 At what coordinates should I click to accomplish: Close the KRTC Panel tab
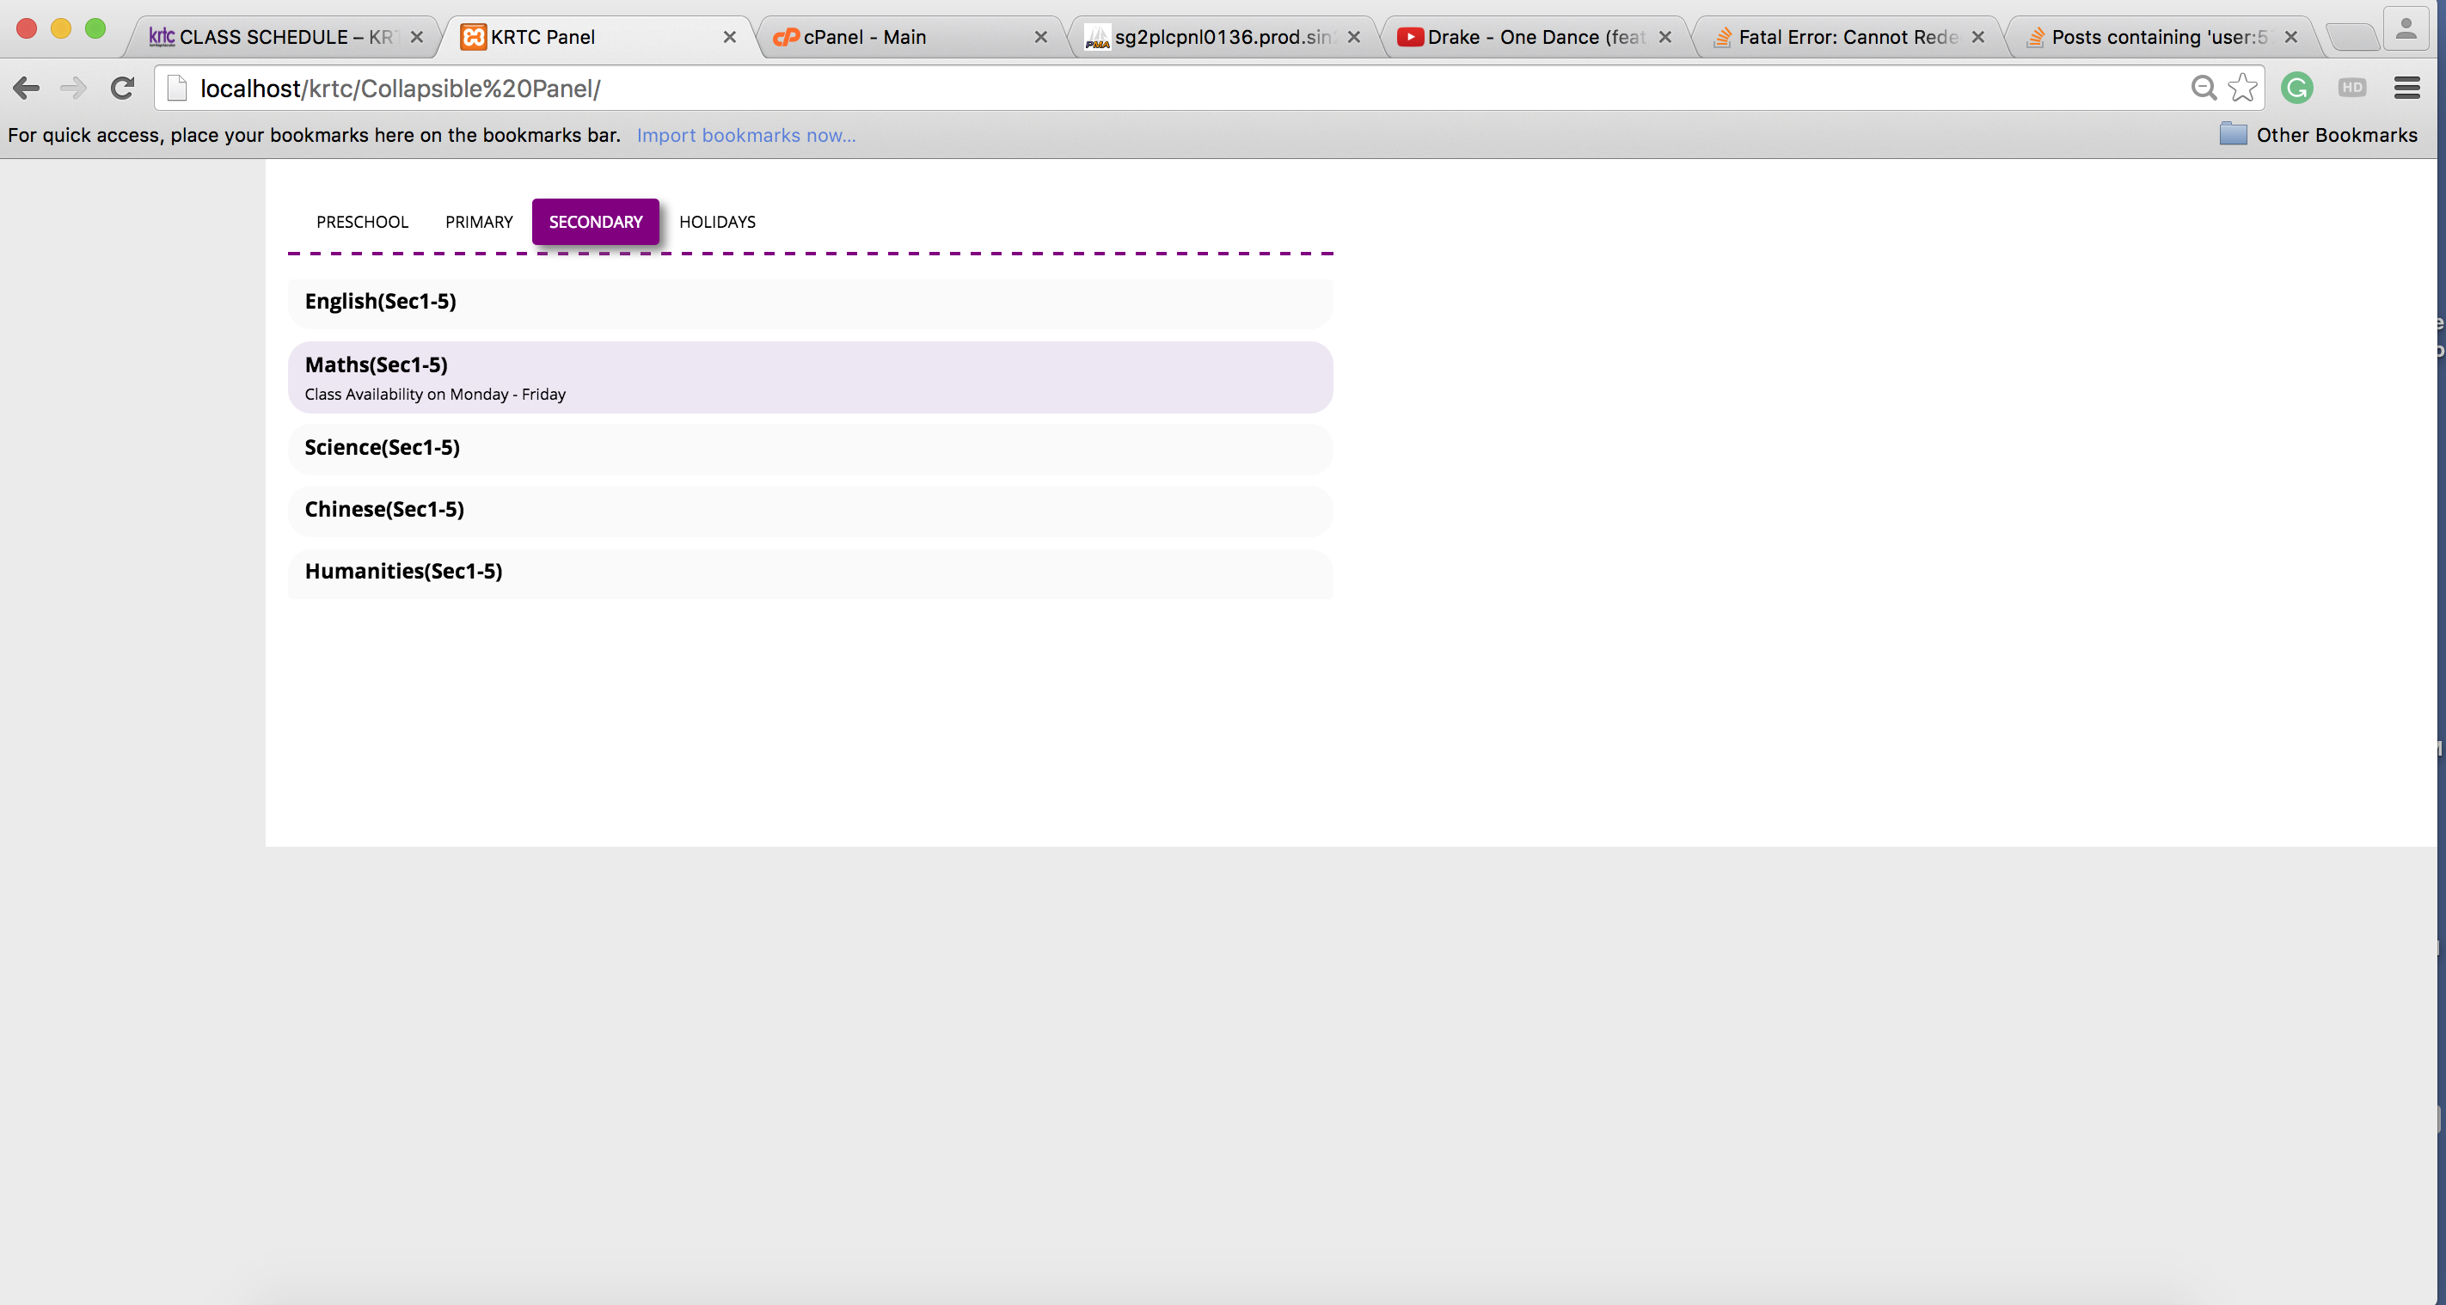(x=729, y=37)
